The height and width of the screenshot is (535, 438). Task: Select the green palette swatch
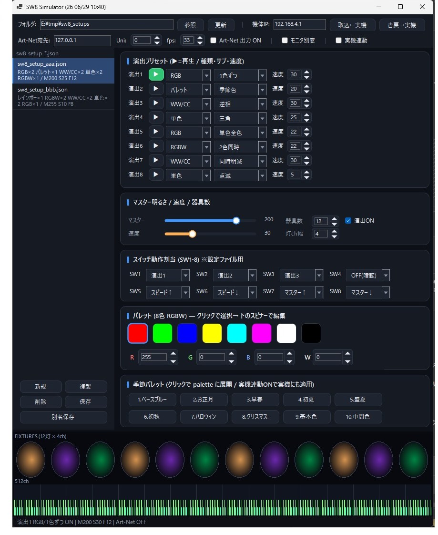tap(163, 333)
